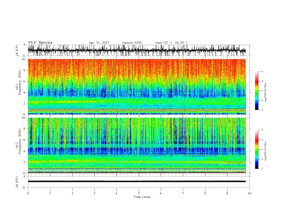This screenshot has height=217, width=281.
Task: Click time axis tick label '0'
Action: pyautogui.click(x=28, y=193)
